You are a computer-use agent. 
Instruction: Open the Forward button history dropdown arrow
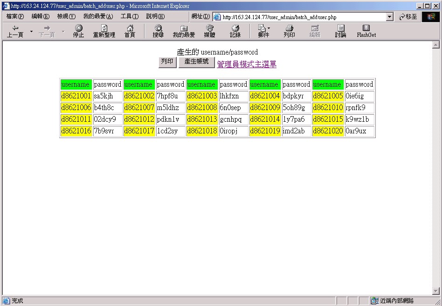coord(63,31)
